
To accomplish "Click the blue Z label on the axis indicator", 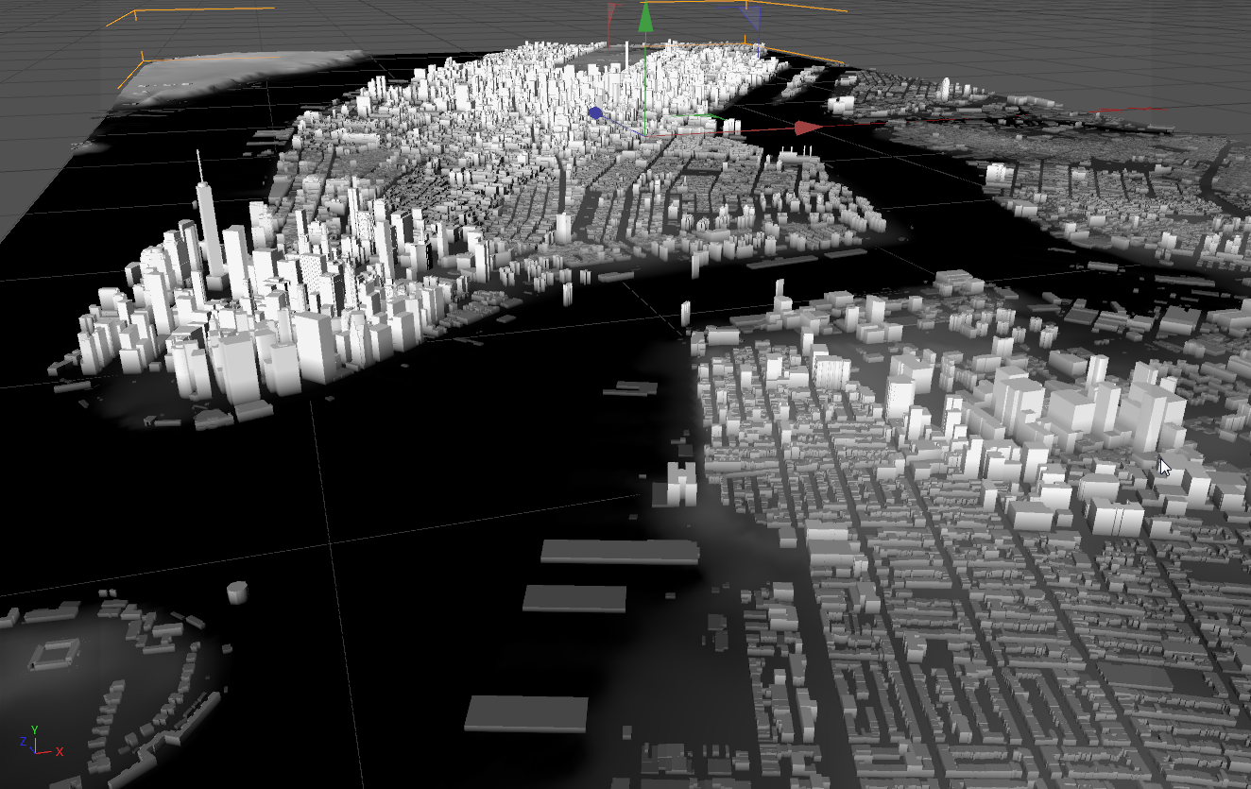I will 22,742.
